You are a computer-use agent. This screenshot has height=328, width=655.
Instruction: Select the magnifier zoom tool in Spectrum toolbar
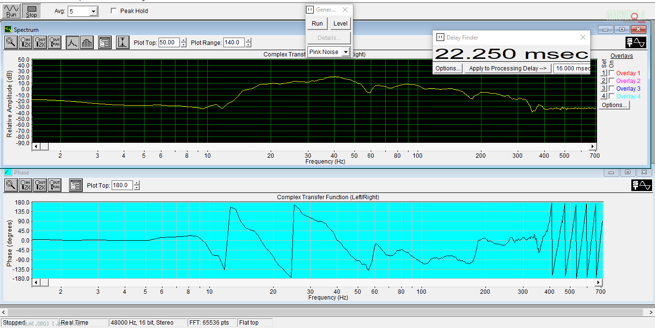click(x=11, y=42)
